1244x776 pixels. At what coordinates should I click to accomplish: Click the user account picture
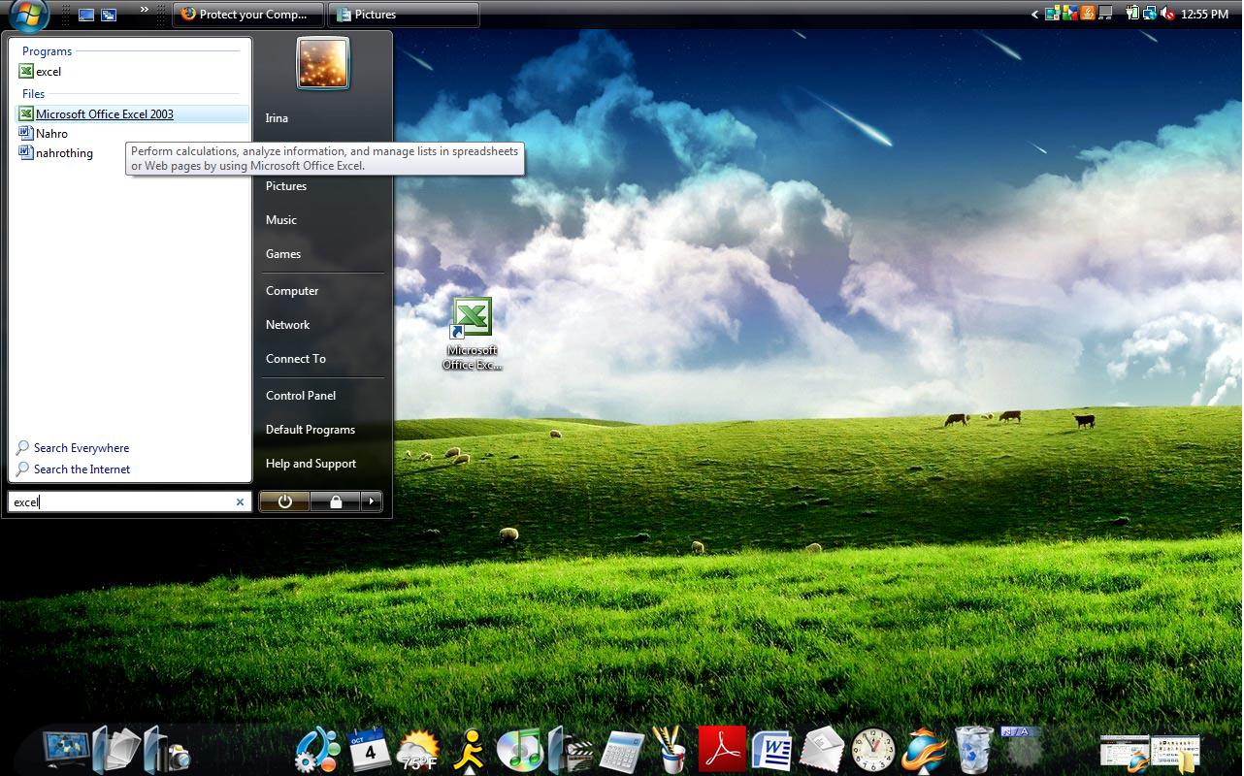tap(323, 63)
